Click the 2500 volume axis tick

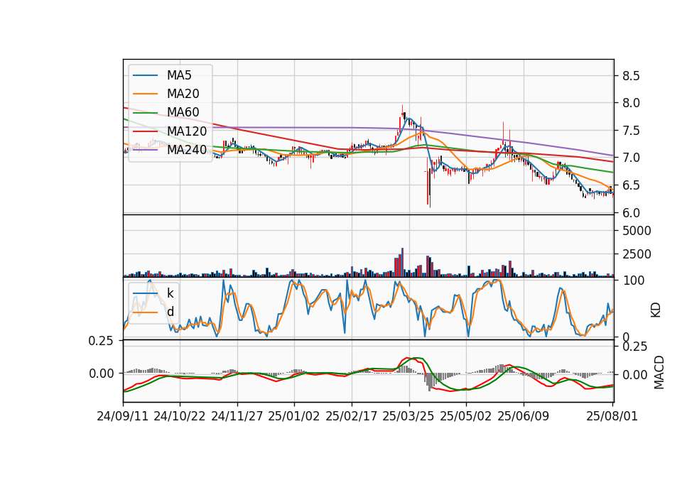pyautogui.click(x=637, y=254)
